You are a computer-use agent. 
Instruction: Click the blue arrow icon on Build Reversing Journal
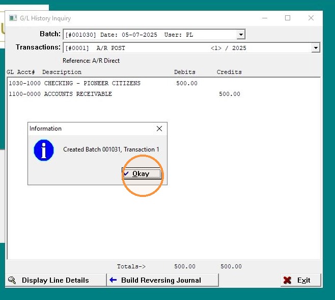coord(113,280)
